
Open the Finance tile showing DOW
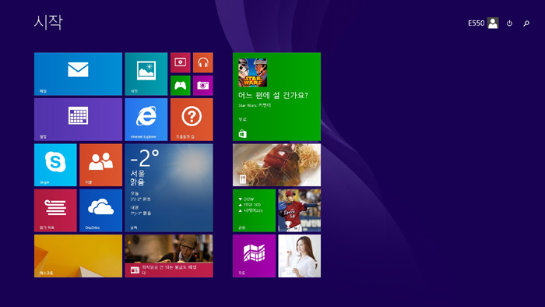pyautogui.click(x=254, y=210)
